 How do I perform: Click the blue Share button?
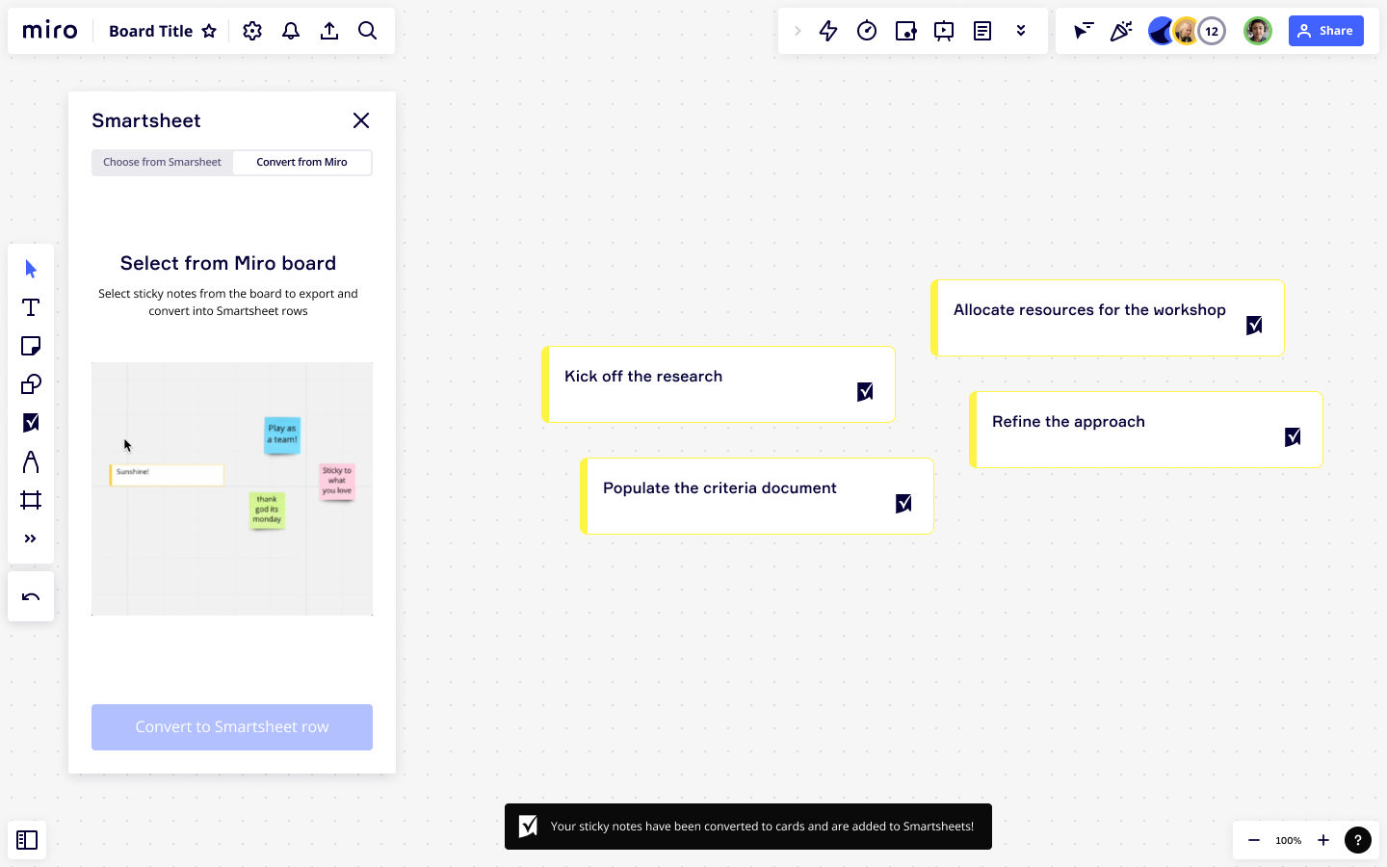pyautogui.click(x=1325, y=31)
